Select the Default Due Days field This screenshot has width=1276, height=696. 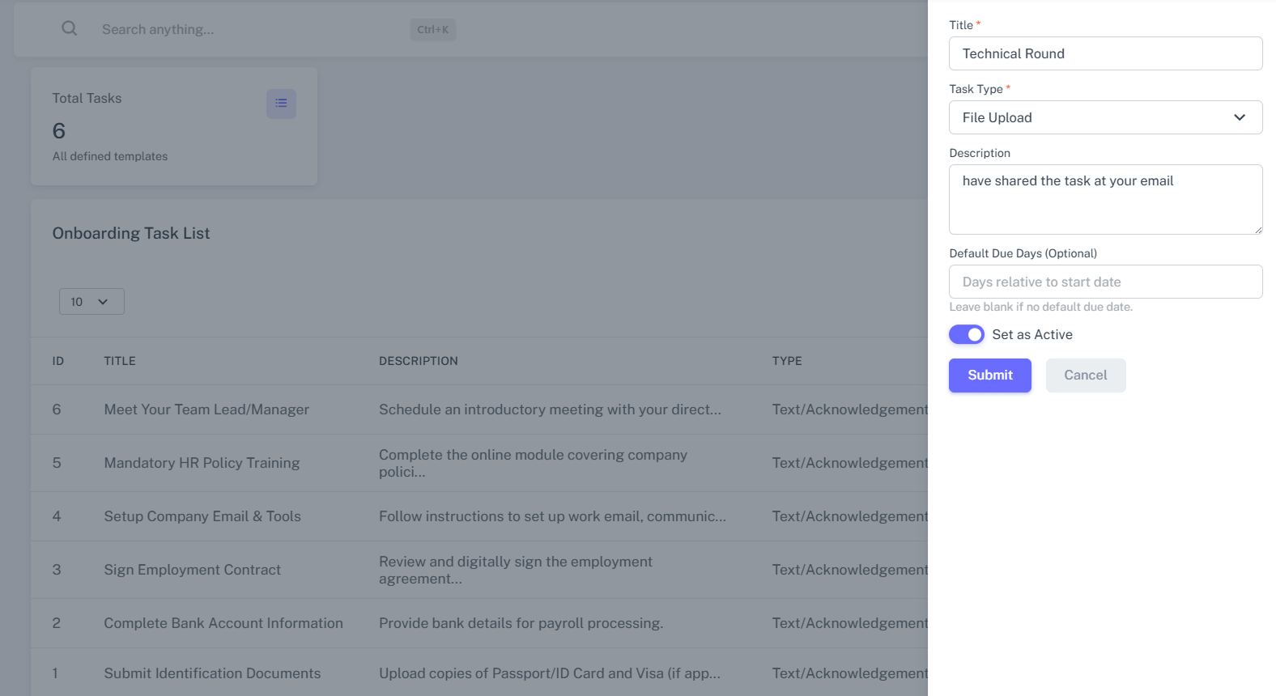1105,282
